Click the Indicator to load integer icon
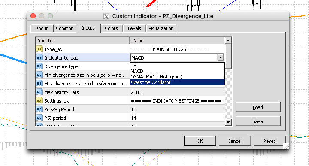Image resolution: width=309 pixels, height=166 pixels. coord(39,58)
